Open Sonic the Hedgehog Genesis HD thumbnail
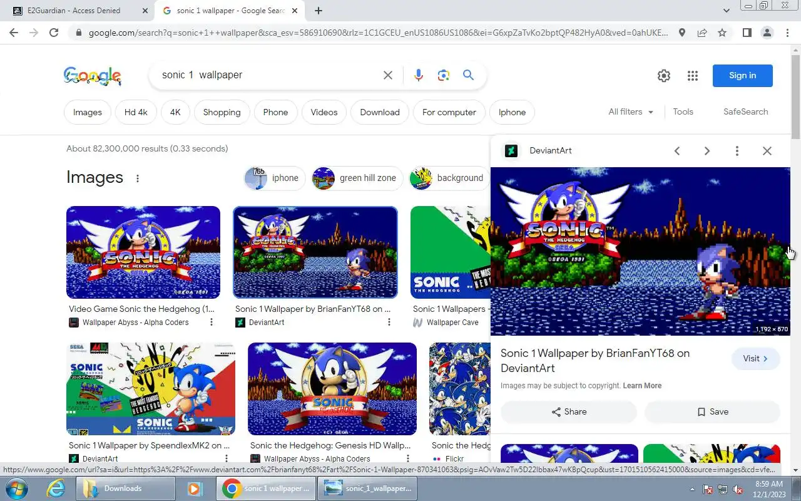Image resolution: width=801 pixels, height=501 pixels. coord(332,389)
